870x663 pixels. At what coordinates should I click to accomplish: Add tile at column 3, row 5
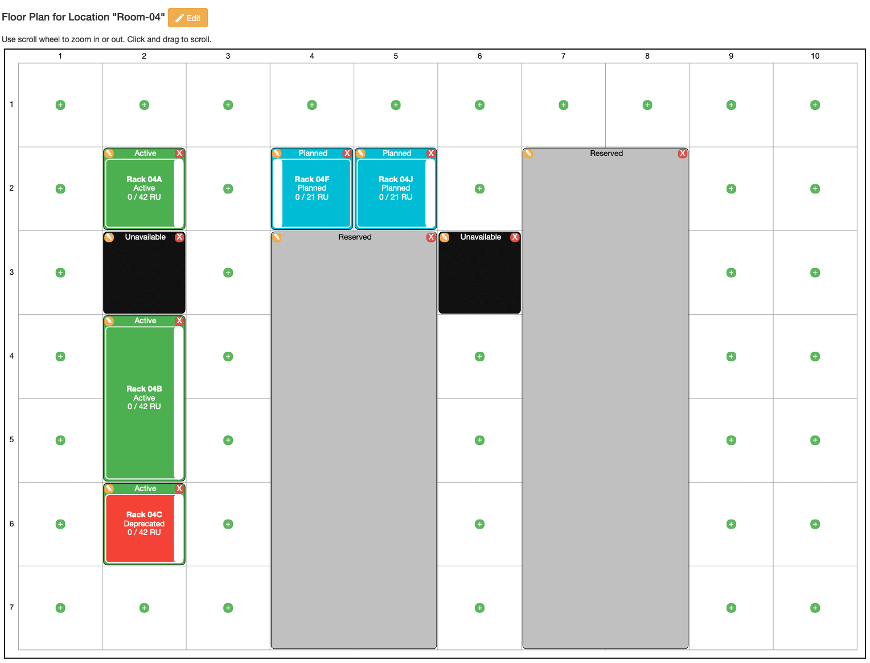tap(228, 440)
